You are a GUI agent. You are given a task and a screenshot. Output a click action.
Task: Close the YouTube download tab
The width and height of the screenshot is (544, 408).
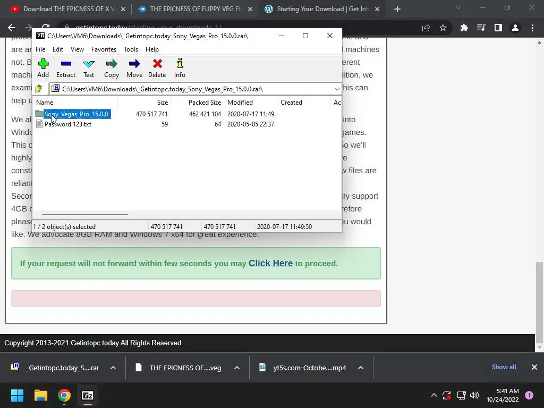point(123,9)
